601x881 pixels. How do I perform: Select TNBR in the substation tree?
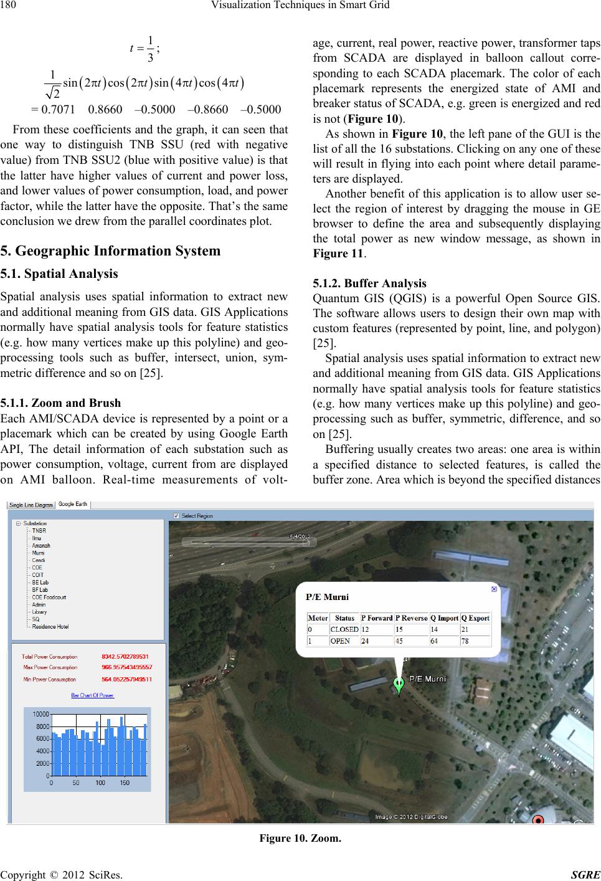(x=39, y=531)
